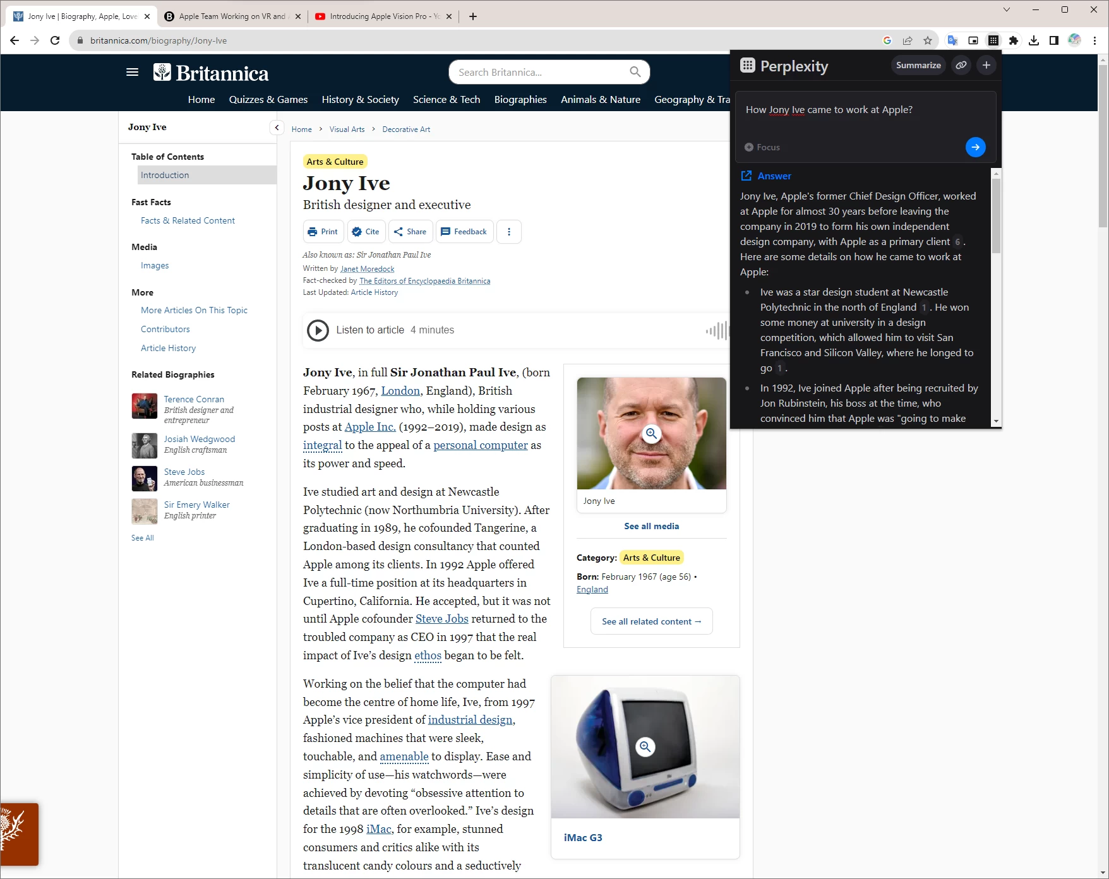Click the Print button
The image size is (1109, 879).
tap(323, 232)
